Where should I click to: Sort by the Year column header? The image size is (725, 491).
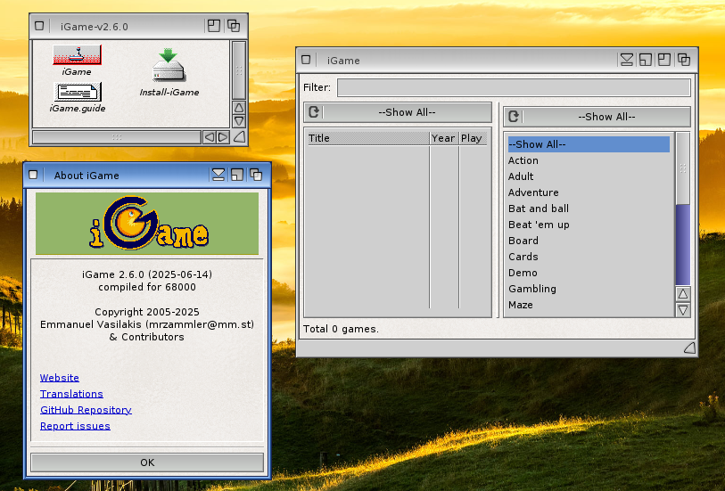(x=443, y=138)
